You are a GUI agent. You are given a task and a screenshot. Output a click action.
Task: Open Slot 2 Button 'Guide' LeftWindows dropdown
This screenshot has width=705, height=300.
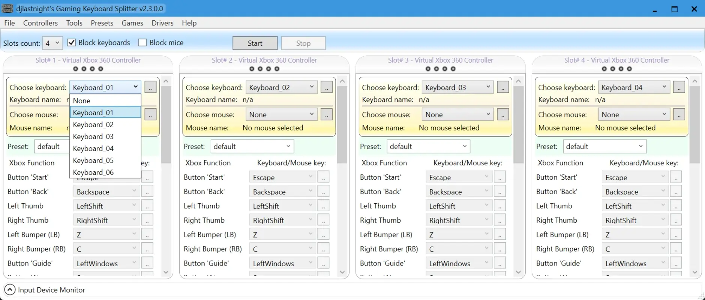283,263
